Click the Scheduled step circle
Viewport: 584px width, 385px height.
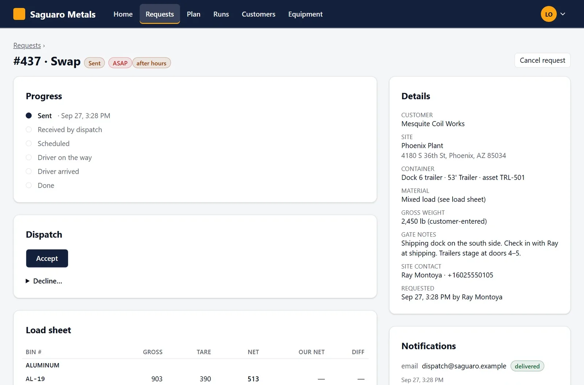pos(29,143)
